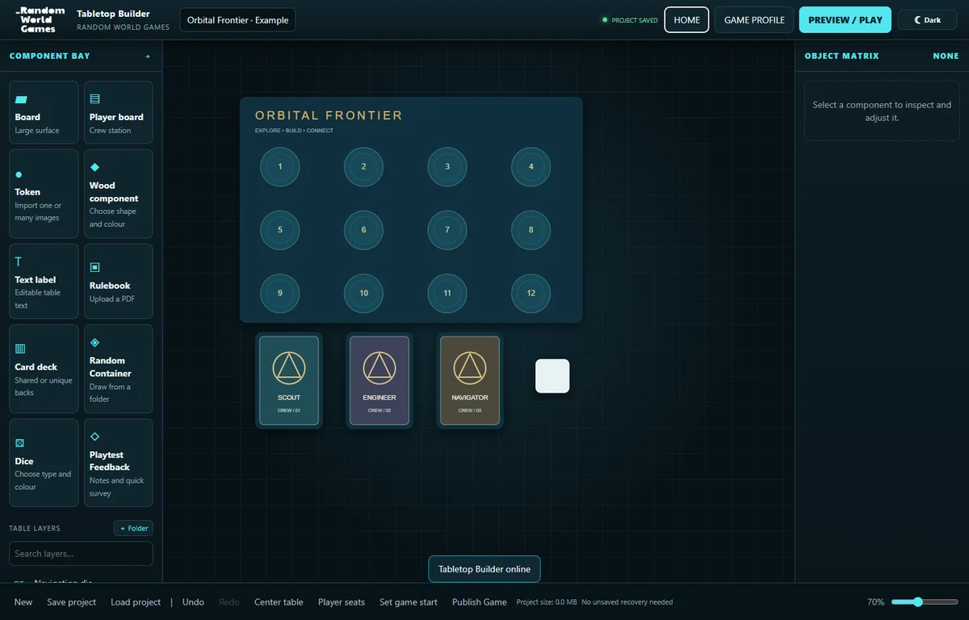Click the Project size: 0.0 MB status

(x=547, y=602)
